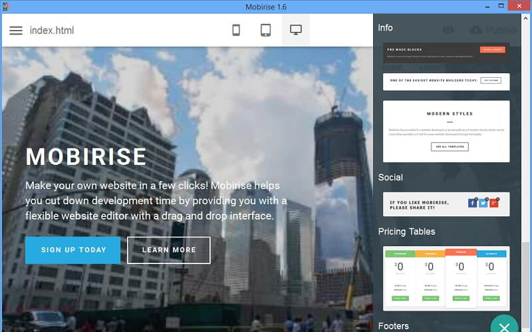Select the index.html page name
Screen dimensions: 532x332
click(52, 31)
